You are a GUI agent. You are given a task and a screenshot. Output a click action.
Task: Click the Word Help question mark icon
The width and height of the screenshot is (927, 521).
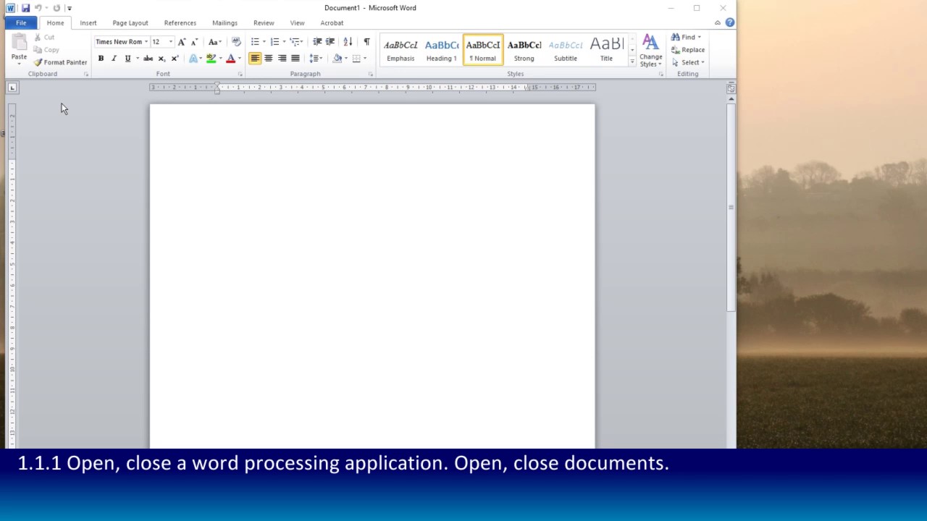729,22
